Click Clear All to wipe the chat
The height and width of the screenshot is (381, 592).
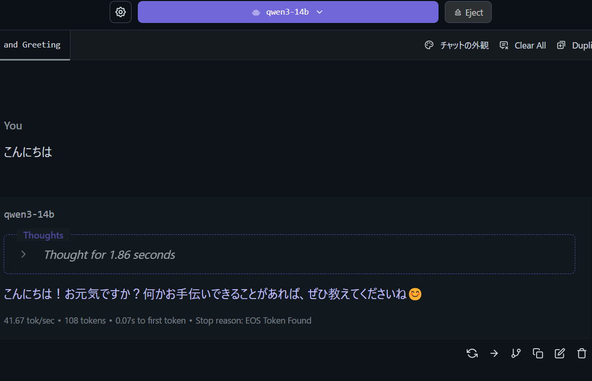coord(523,45)
